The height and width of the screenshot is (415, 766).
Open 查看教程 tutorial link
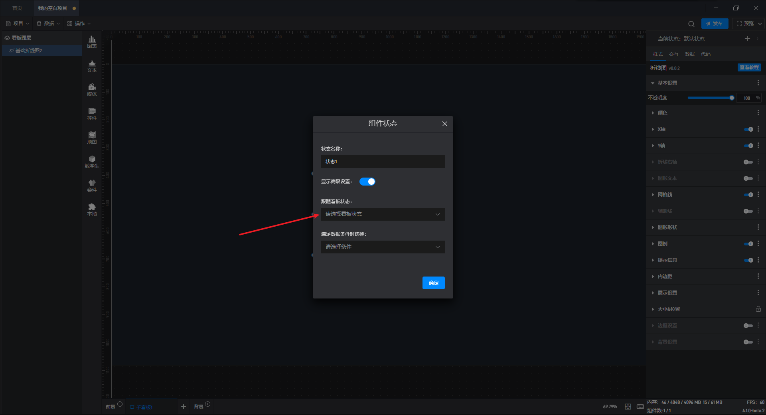point(749,67)
